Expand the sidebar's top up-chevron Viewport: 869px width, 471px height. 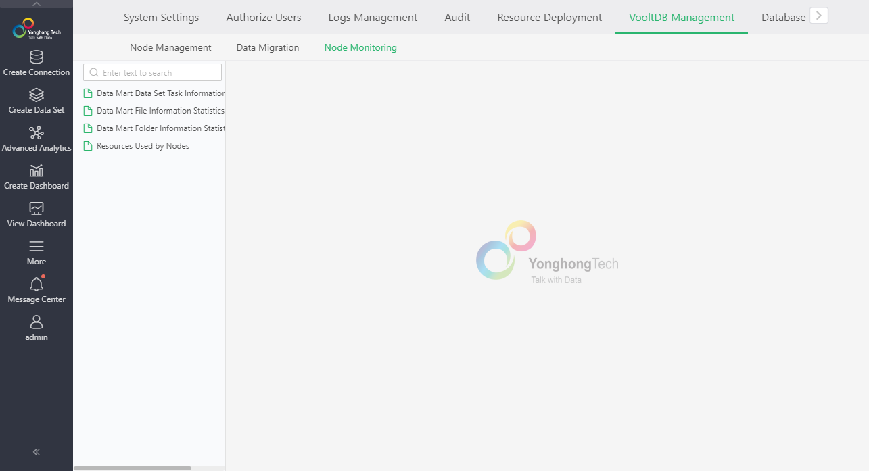tap(37, 4)
